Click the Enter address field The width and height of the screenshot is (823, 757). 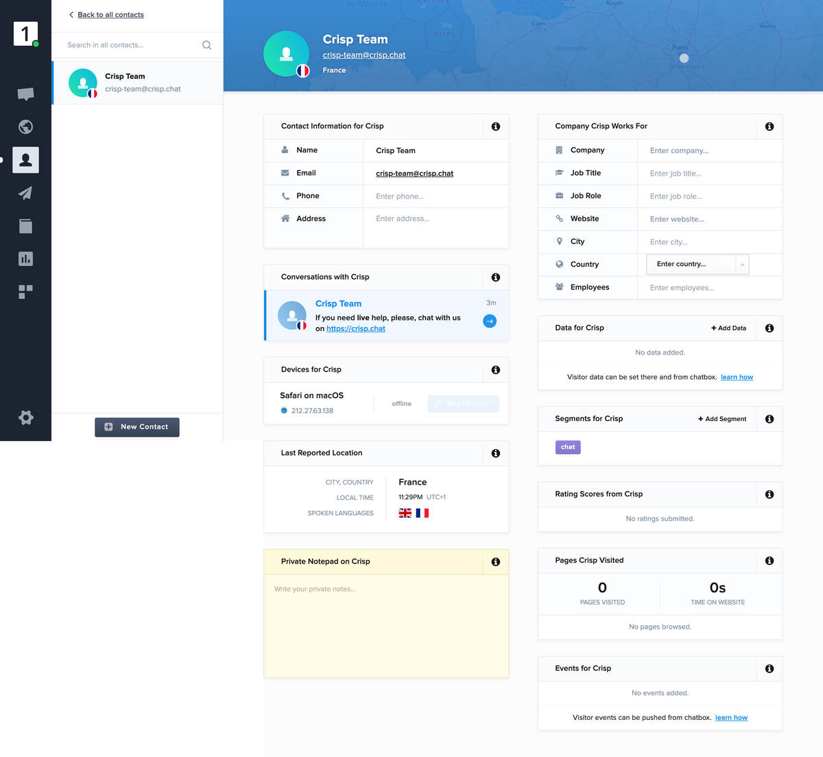436,228
